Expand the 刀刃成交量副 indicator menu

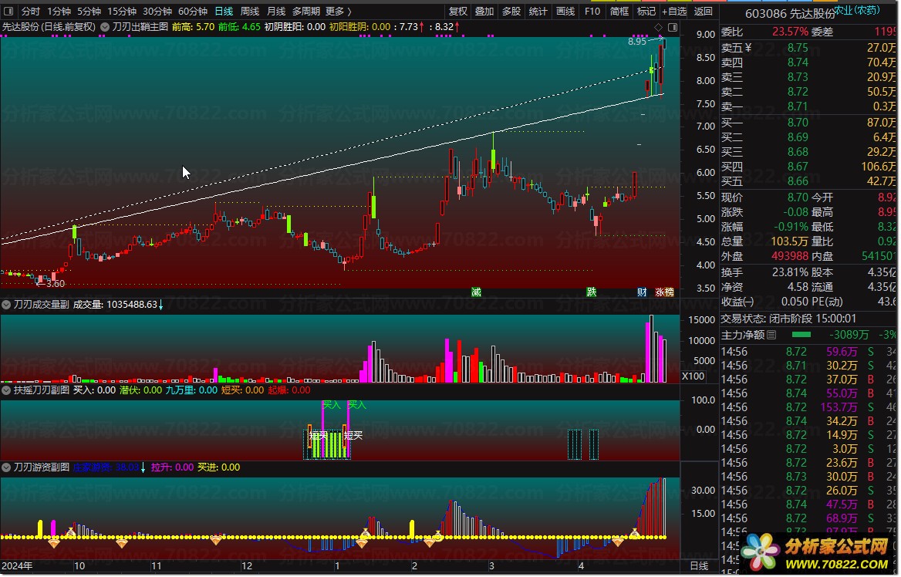pyautogui.click(x=6, y=305)
